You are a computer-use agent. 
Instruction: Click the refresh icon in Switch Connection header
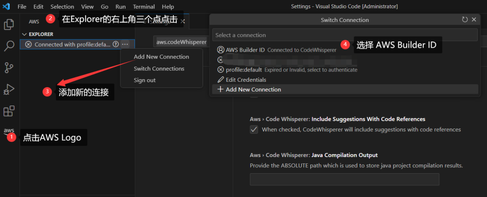pos(465,20)
